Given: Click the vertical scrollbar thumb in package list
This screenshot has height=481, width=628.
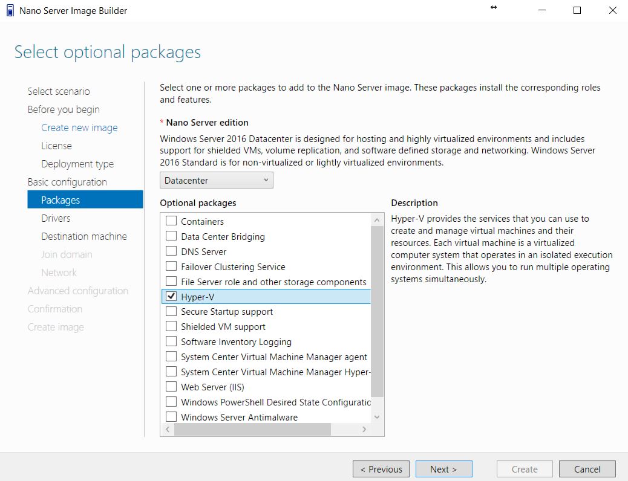Looking at the screenshot, I should tap(377, 311).
